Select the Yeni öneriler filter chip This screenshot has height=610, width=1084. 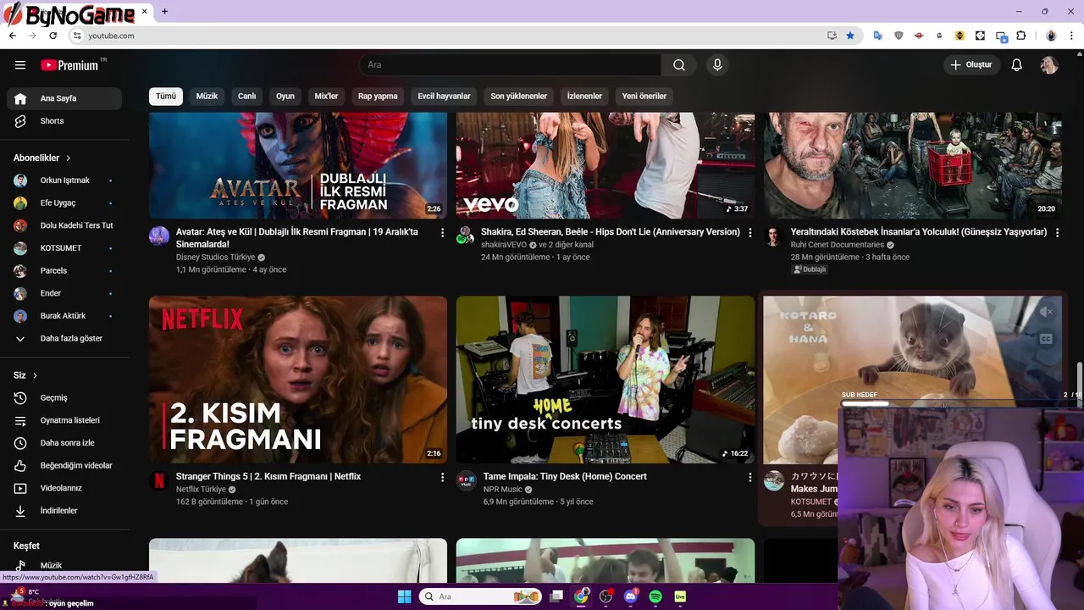644,96
